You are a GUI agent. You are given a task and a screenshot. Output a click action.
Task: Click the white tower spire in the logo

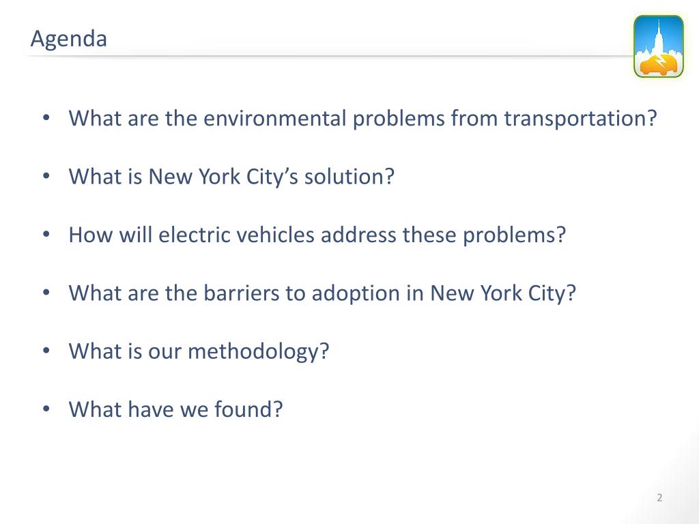[657, 37]
